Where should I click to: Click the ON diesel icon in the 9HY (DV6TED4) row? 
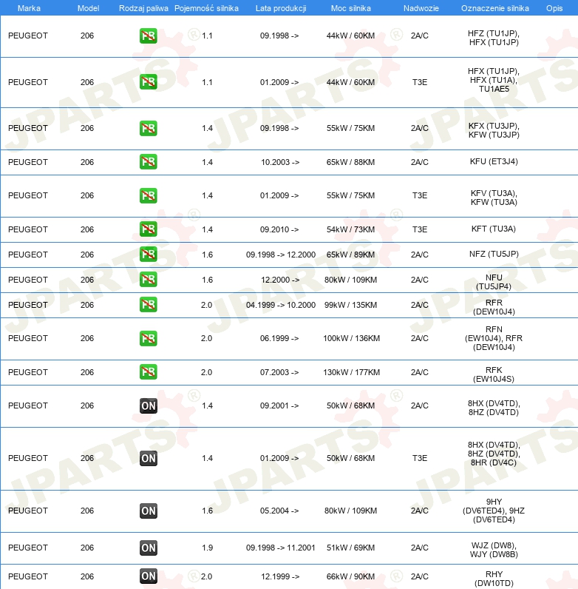pyautogui.click(x=149, y=511)
